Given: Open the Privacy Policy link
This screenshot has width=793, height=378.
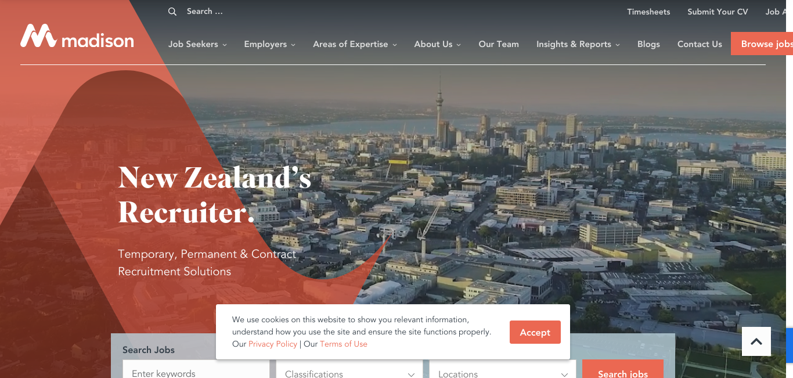Looking at the screenshot, I should (x=273, y=344).
